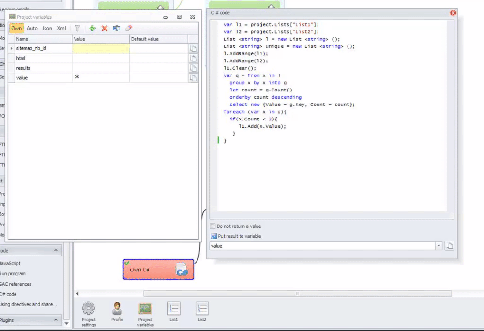Viewport: 484px width, 331px height.
Task: Open the result variable dropdown arrow
Action: (x=439, y=246)
